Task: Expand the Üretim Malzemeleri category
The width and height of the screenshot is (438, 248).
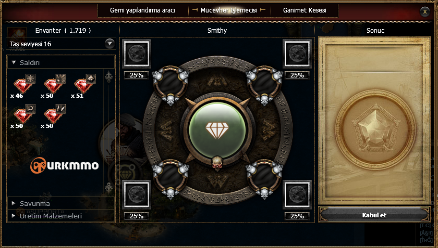Action: pos(61,216)
